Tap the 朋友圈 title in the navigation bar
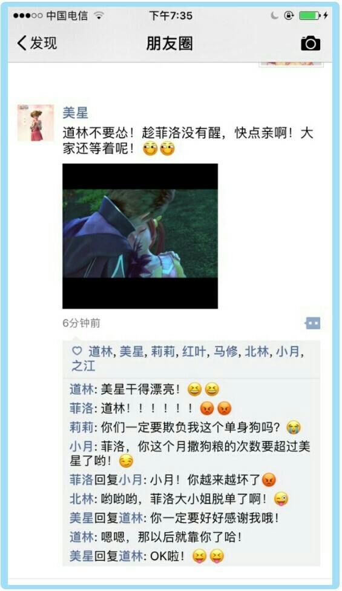The image size is (342, 591). (x=169, y=44)
